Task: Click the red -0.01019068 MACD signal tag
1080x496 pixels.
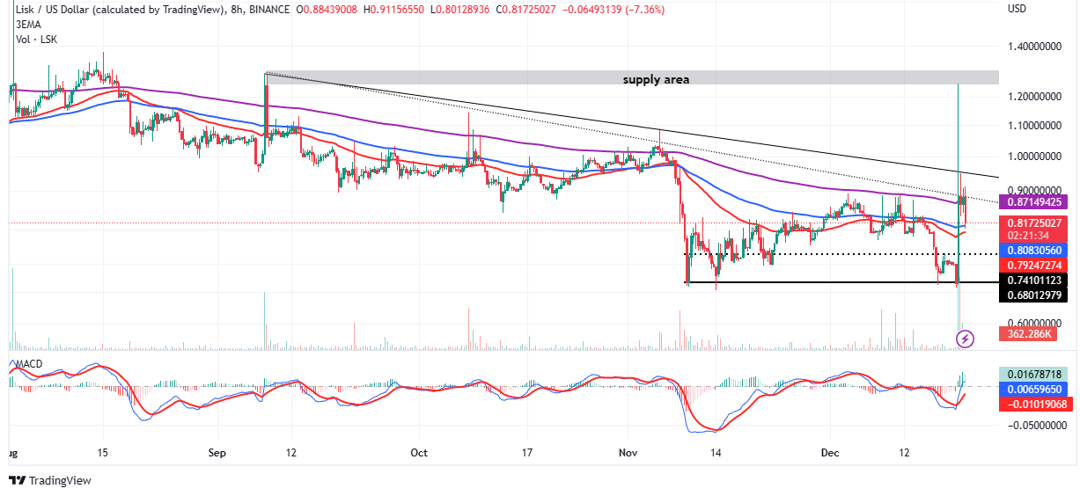Action: (1035, 404)
